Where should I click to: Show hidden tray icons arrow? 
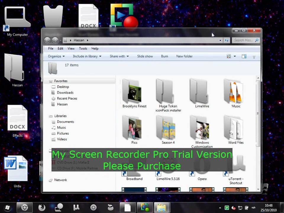click(x=220, y=208)
